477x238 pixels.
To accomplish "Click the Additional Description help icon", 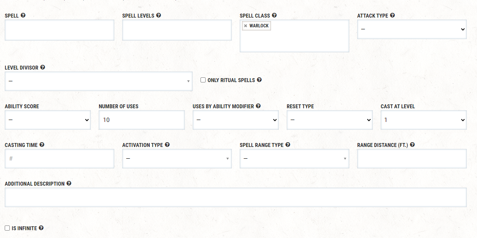I will pos(69,184).
